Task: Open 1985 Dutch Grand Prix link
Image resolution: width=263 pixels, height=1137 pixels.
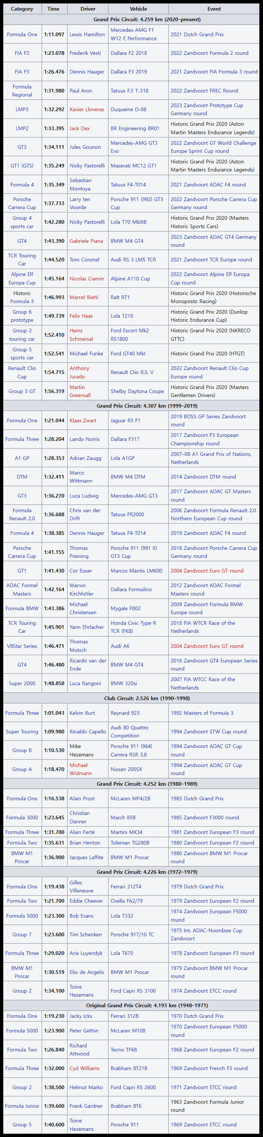Action: [x=197, y=798]
